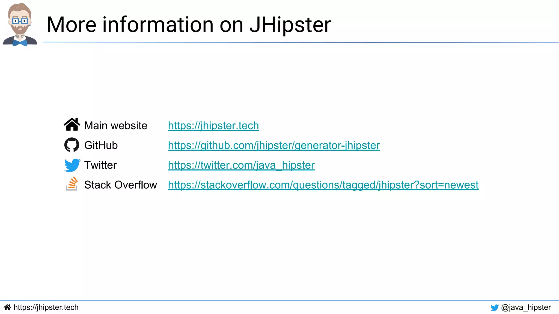Screen dimensions: 559x314
Task: Click the large Twitter bird icon
Action: (72, 165)
